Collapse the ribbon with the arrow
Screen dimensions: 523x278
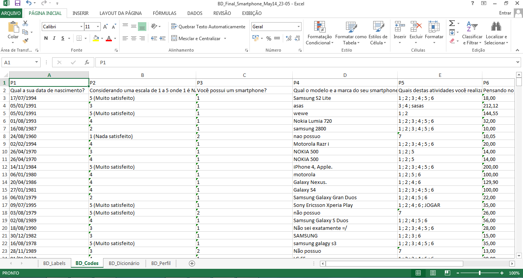[x=518, y=50]
